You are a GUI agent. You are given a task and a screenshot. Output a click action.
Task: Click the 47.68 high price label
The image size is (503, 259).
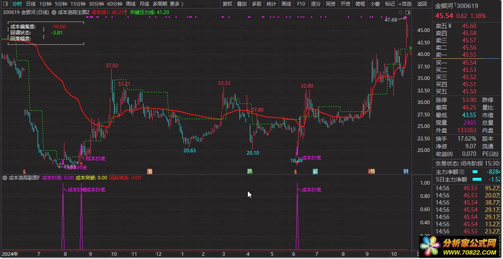tap(391, 20)
